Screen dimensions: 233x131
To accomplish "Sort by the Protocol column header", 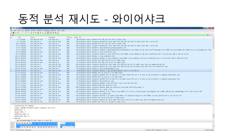I will tap(69, 37).
